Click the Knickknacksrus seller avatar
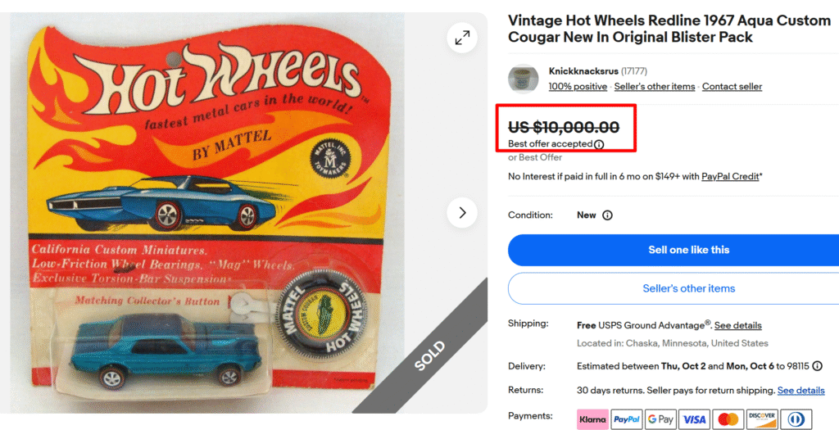This screenshot has height=430, width=839. (523, 79)
